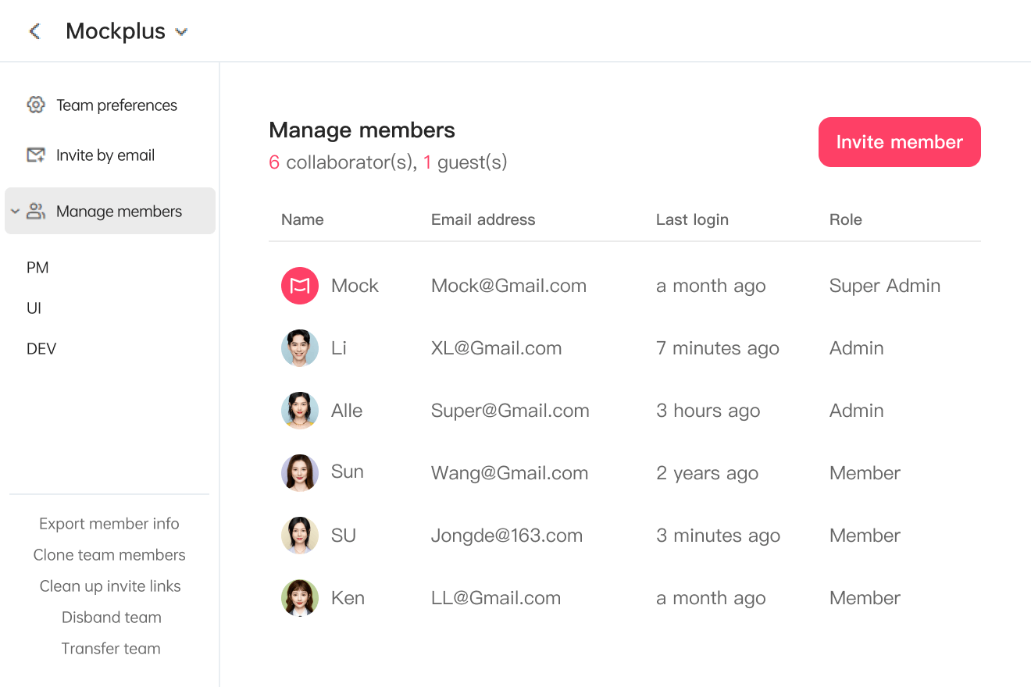The height and width of the screenshot is (687, 1031).
Task: Open the UI group
Action: tap(34, 308)
